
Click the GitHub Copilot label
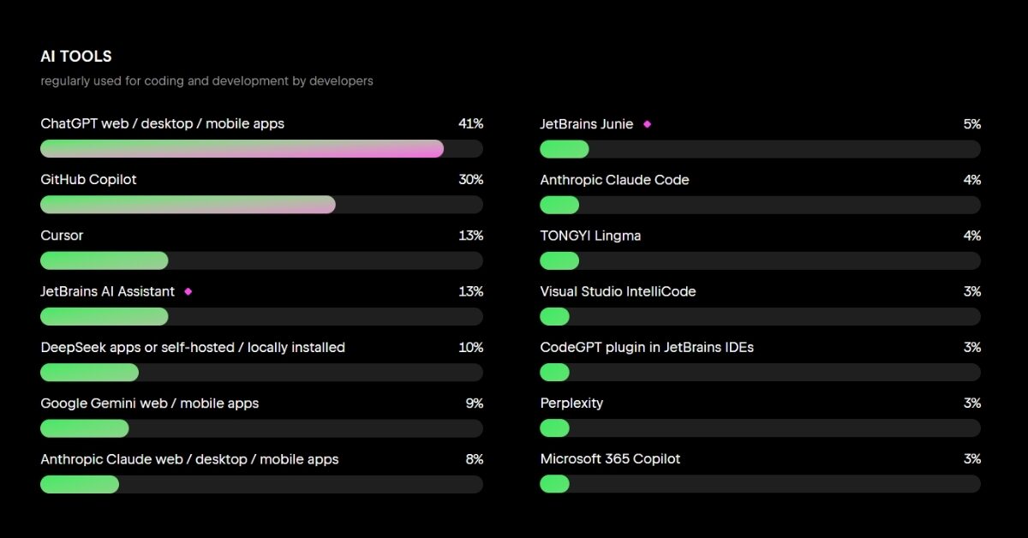(88, 180)
